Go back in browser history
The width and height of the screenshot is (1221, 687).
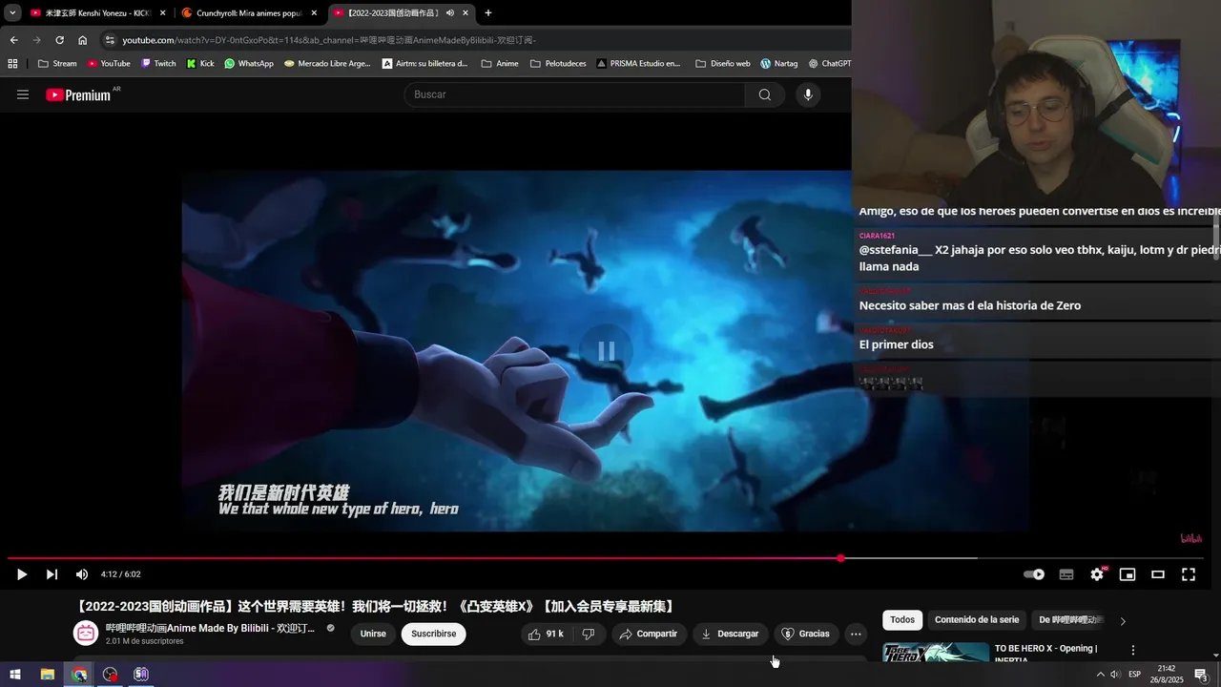[13, 40]
